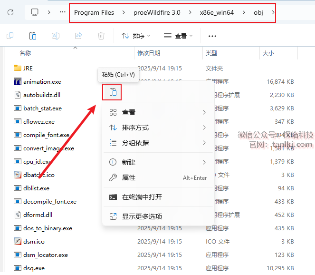Expand chevron after proeWildfire 3.0 breadcrumb
Screen dimensions: 315x275
(190, 12)
